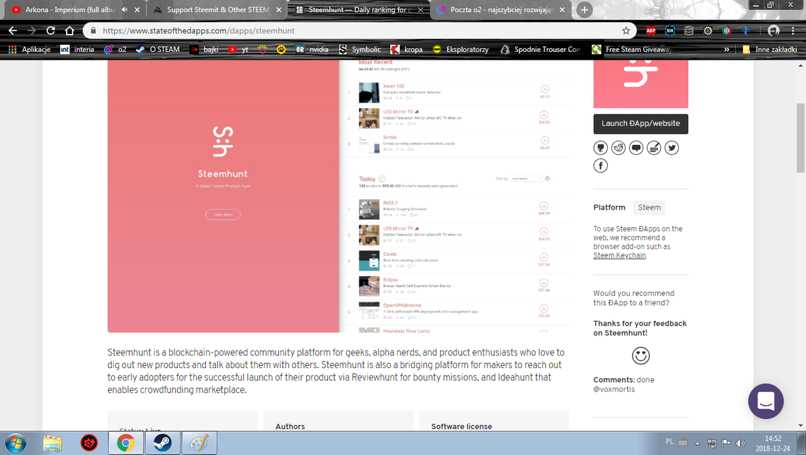Reload the current page
This screenshot has height=455, width=806.
point(51,30)
